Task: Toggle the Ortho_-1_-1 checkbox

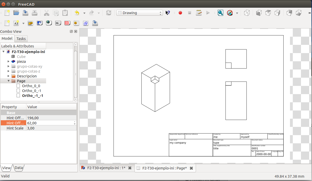Action: pyautogui.click(x=18, y=96)
